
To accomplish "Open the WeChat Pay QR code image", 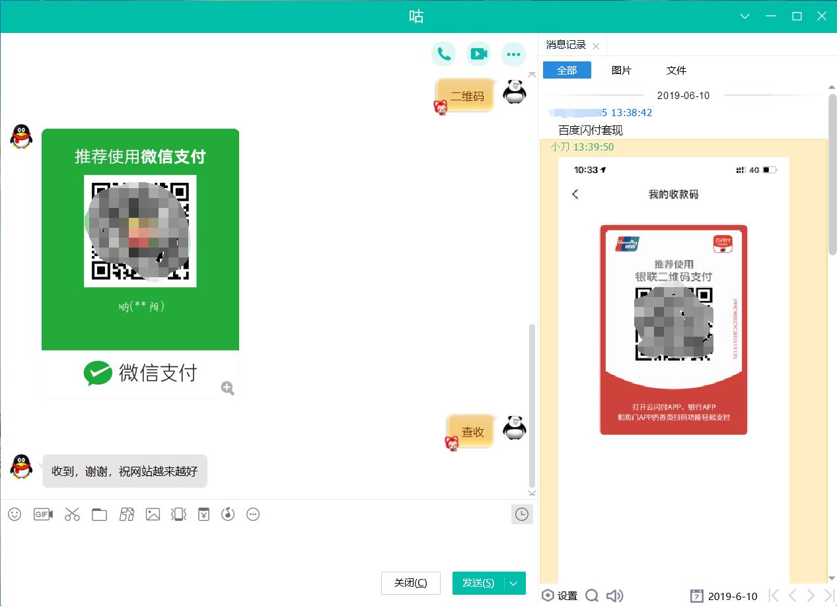I will point(140,263).
